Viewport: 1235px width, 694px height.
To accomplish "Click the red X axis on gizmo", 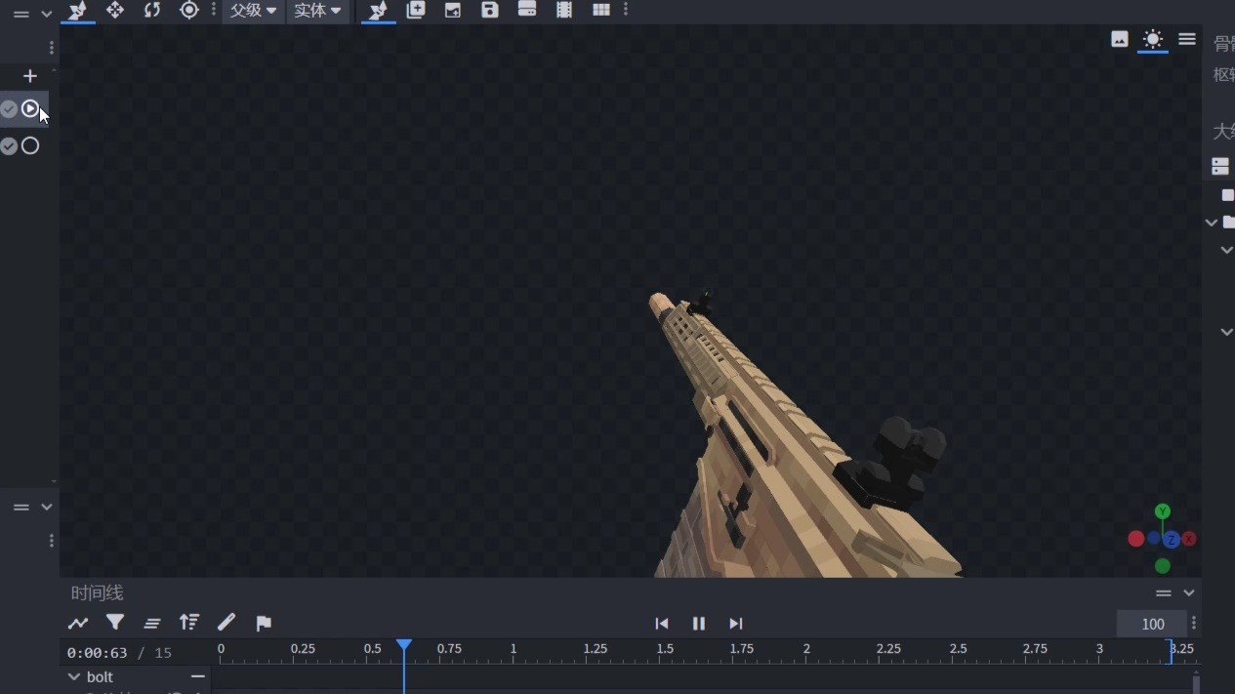I will point(1189,539).
